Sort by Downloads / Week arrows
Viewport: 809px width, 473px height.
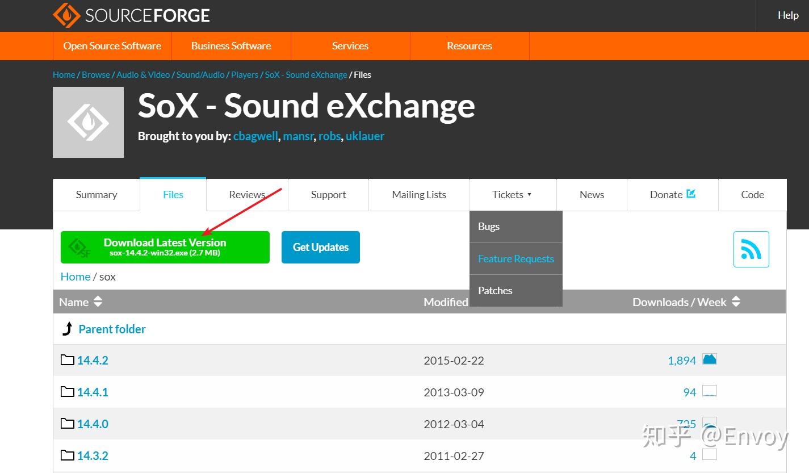click(x=736, y=302)
